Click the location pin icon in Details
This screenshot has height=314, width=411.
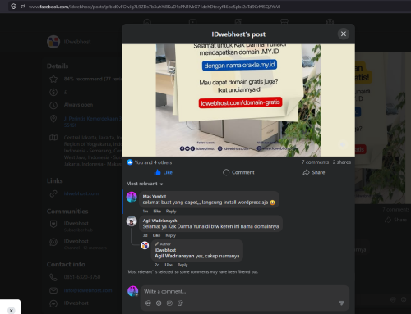53,119
